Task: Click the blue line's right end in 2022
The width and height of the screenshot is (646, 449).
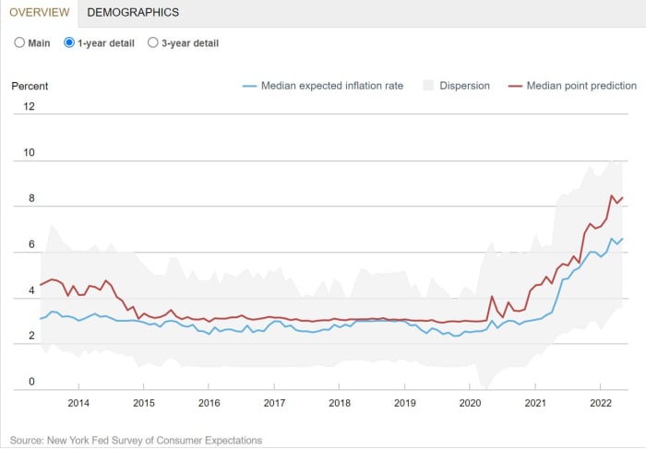Action: pyautogui.click(x=622, y=239)
